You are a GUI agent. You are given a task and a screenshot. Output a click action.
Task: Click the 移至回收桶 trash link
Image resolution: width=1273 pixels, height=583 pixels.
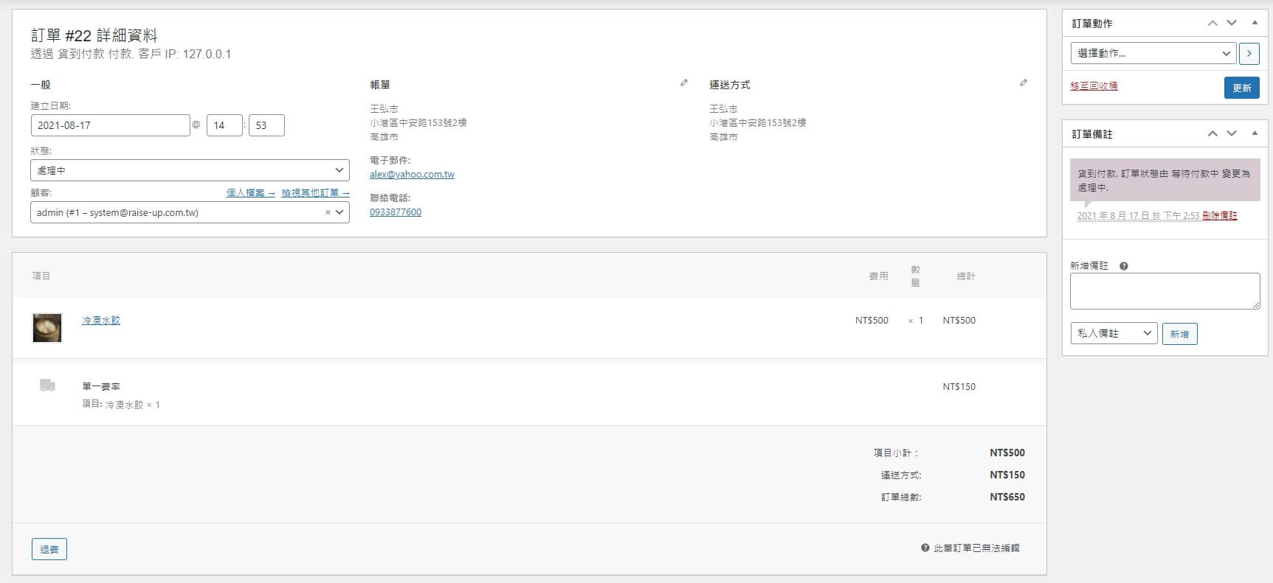coord(1094,86)
